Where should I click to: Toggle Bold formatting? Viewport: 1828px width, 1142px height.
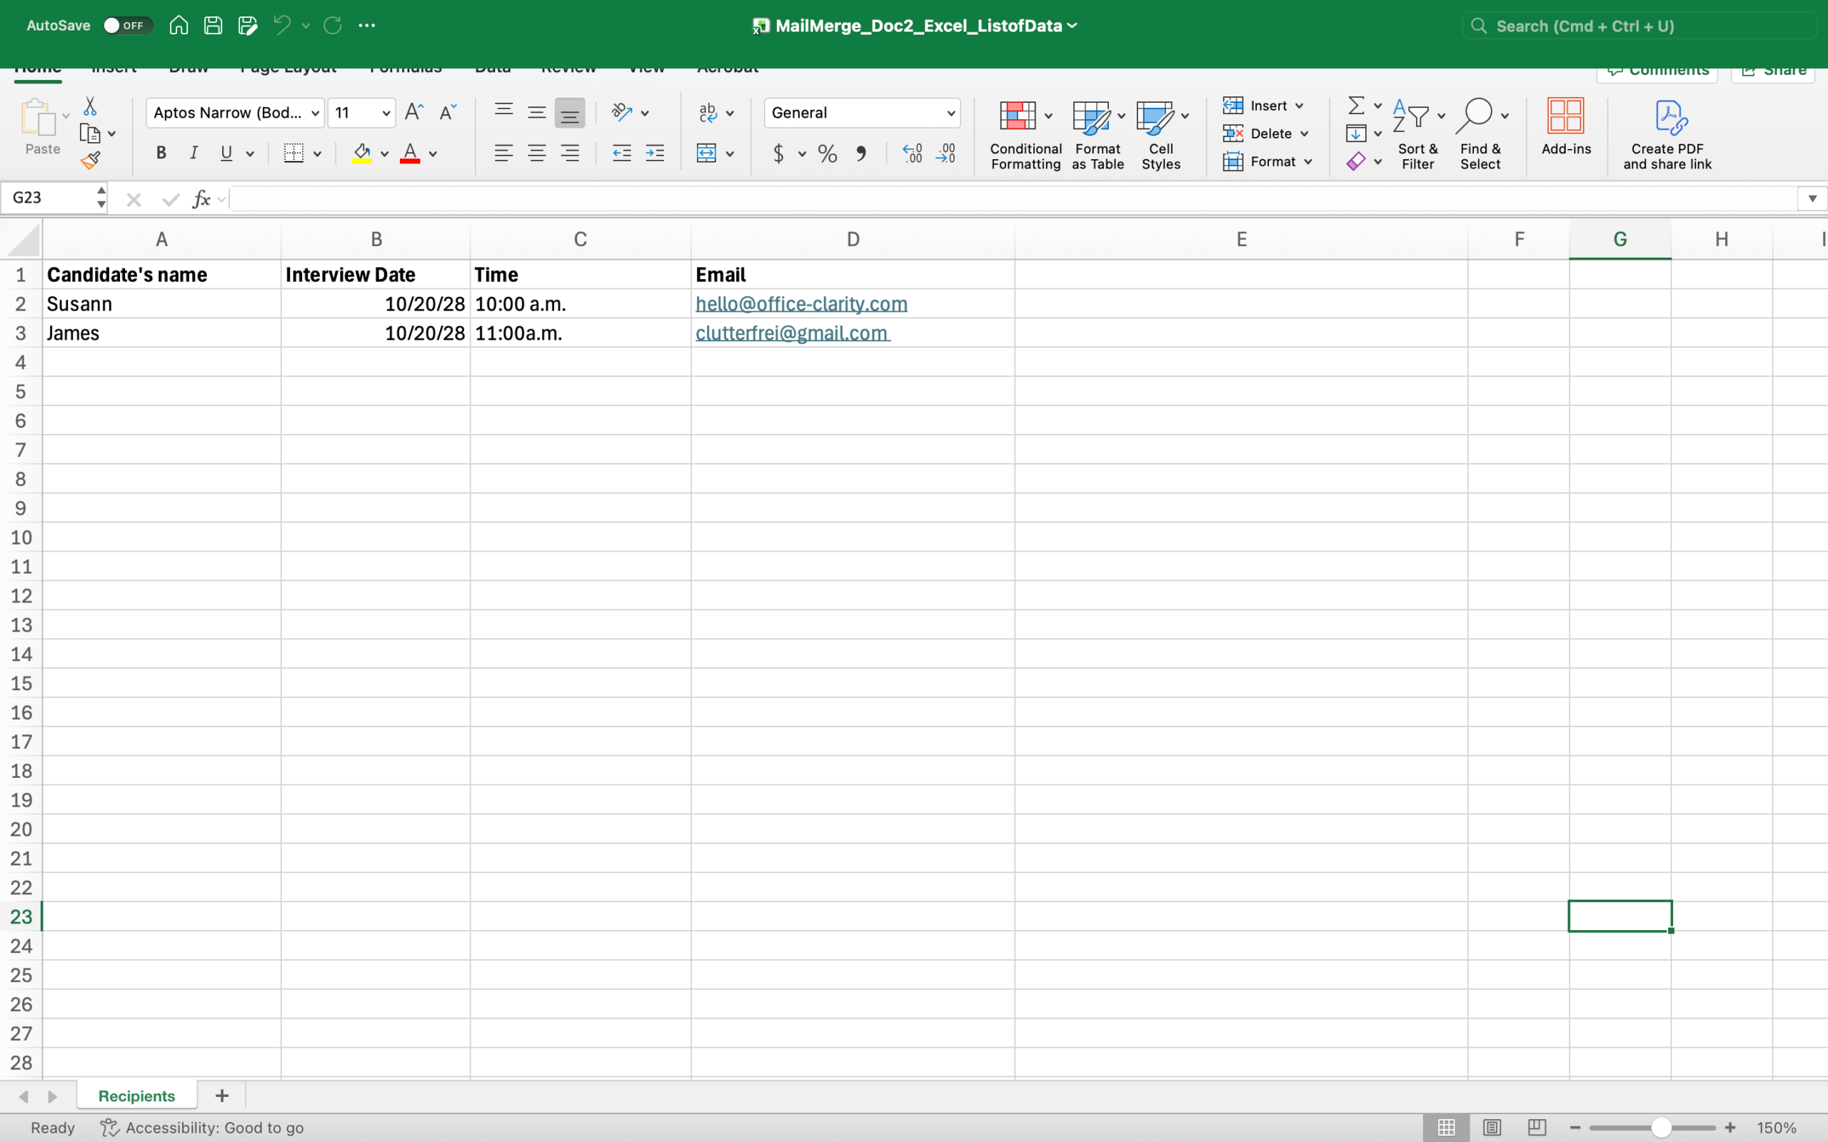point(161,153)
